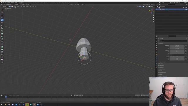
Task: Select the Spin tool
Action: click(2, 49)
